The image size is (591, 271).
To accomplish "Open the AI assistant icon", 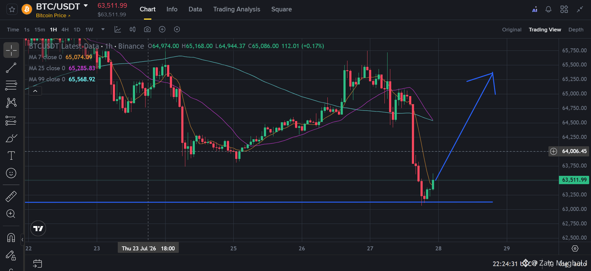I will coord(535,10).
